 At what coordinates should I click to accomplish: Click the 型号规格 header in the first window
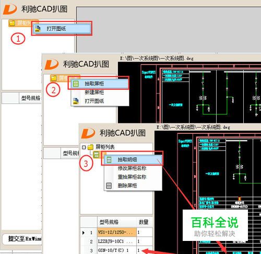point(31,98)
